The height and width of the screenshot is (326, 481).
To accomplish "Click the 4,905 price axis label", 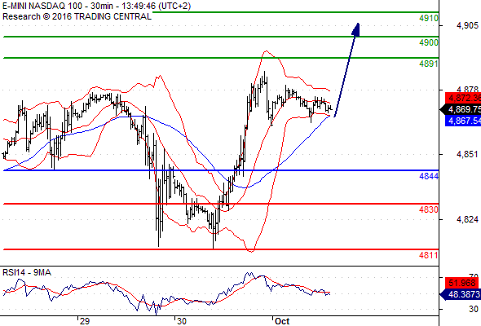I will point(467,25).
